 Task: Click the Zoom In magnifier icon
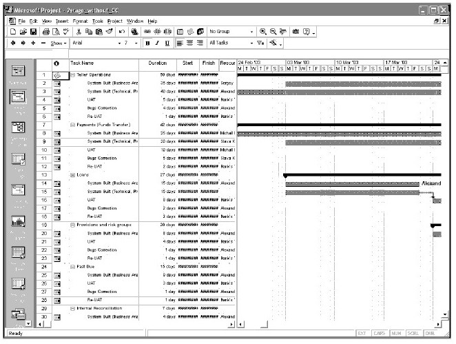(x=264, y=32)
